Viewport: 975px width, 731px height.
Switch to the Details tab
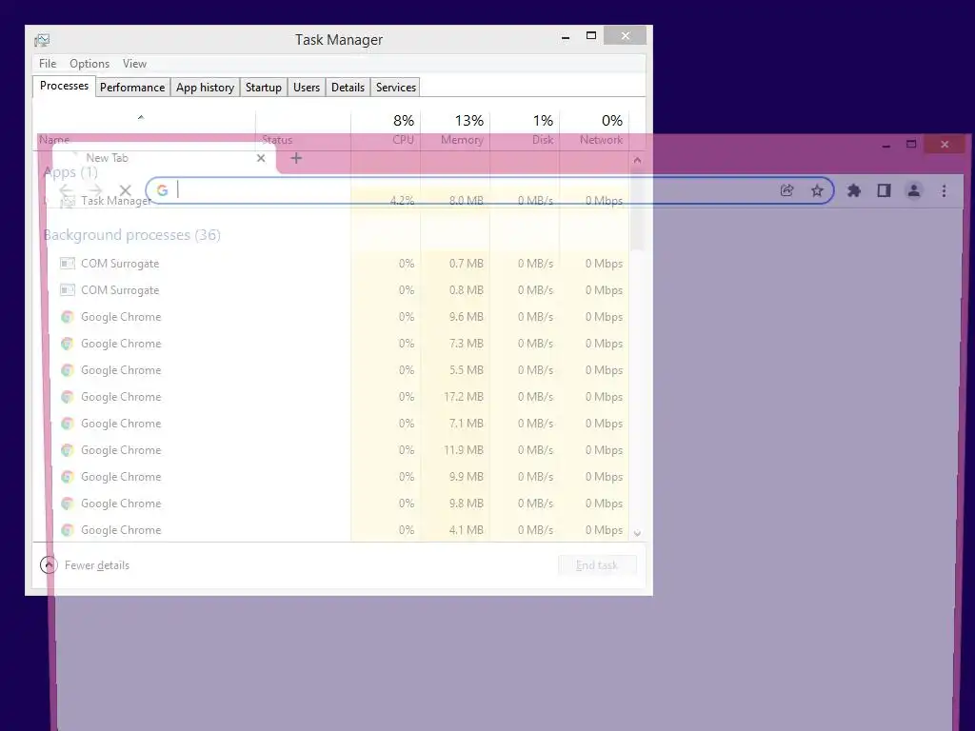pyautogui.click(x=348, y=87)
